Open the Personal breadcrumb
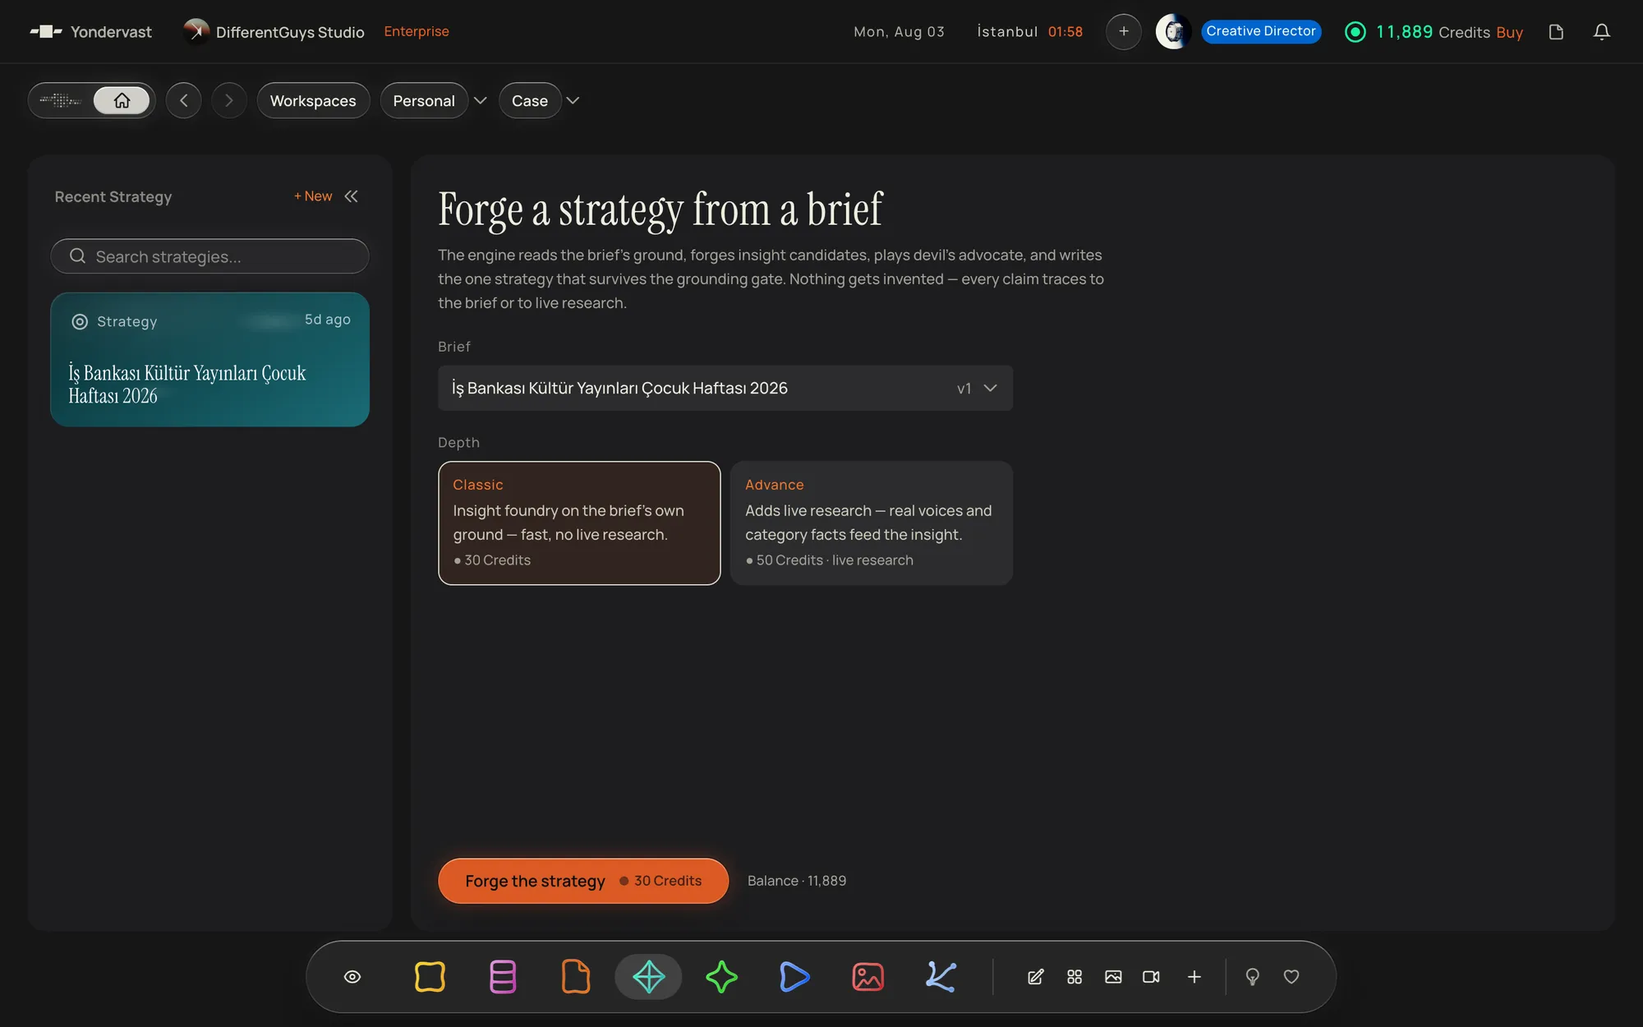The height and width of the screenshot is (1027, 1643). pos(424,100)
